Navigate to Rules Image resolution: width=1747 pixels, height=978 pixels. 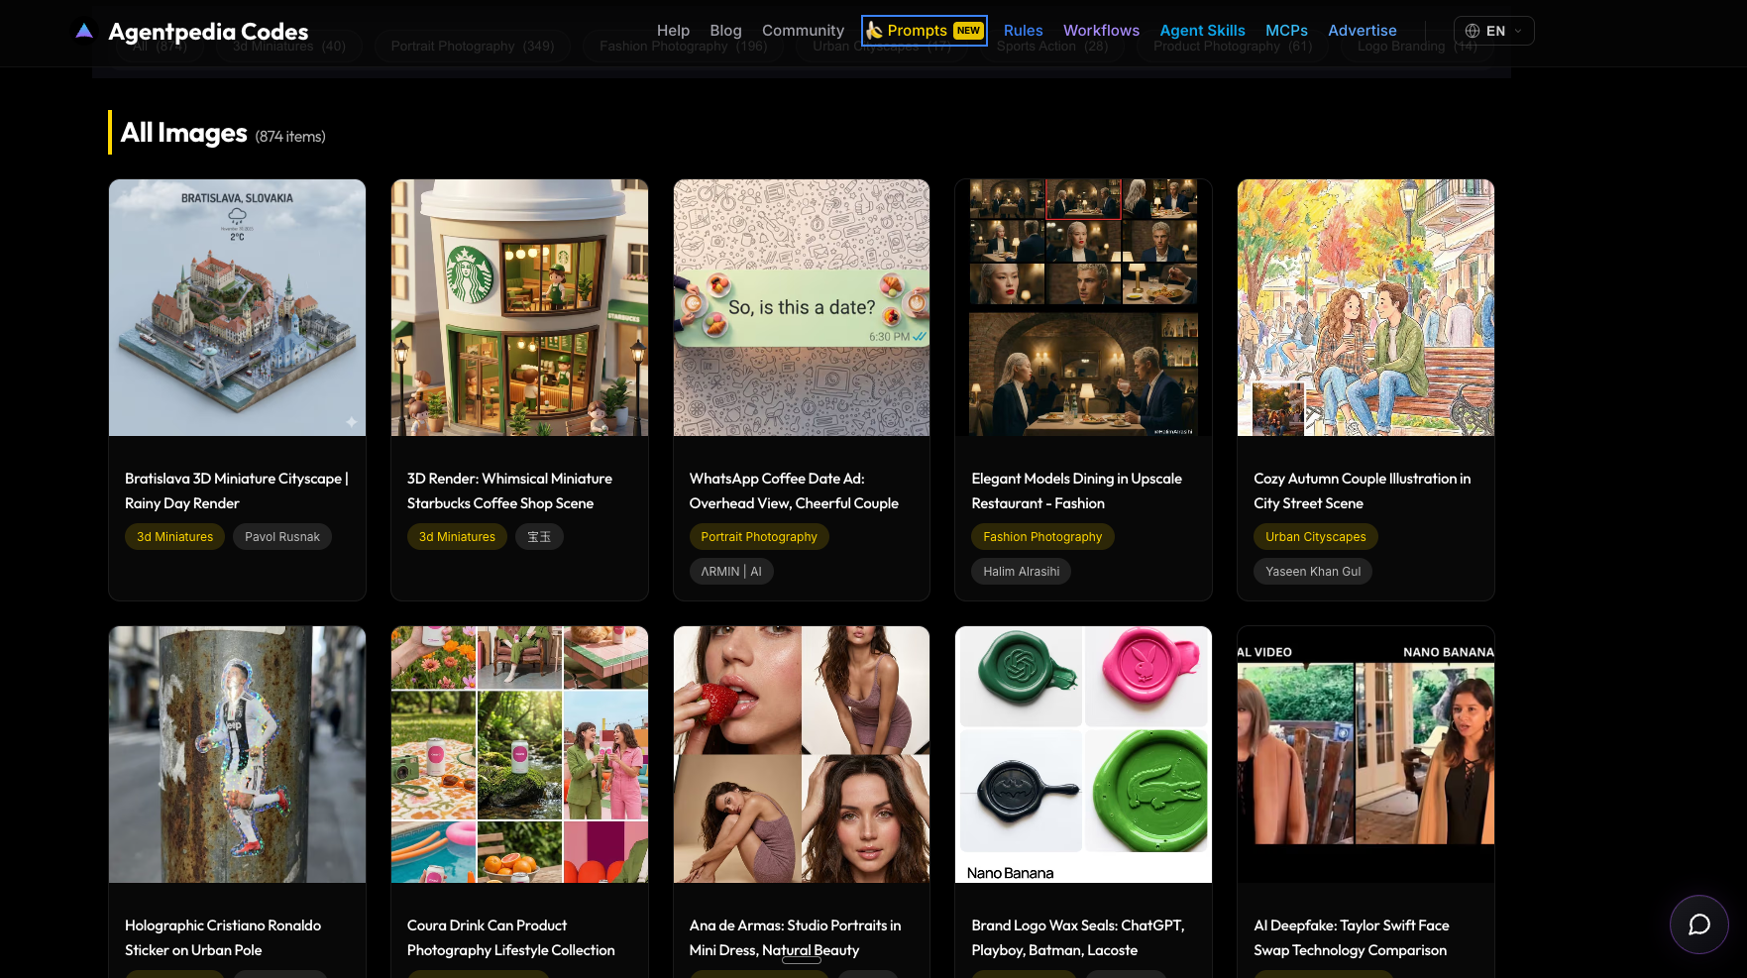pyautogui.click(x=1023, y=31)
